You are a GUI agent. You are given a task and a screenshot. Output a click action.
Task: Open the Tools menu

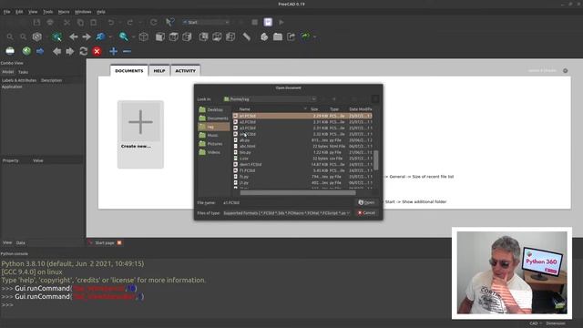tap(47, 12)
